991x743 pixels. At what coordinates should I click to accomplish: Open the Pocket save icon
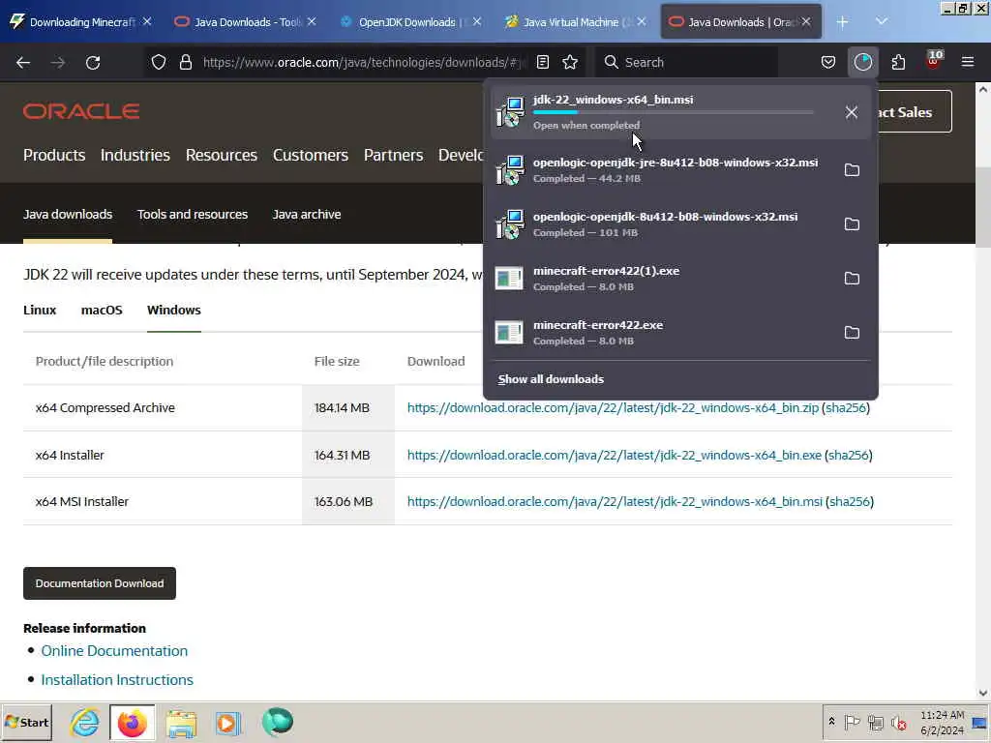tap(828, 62)
